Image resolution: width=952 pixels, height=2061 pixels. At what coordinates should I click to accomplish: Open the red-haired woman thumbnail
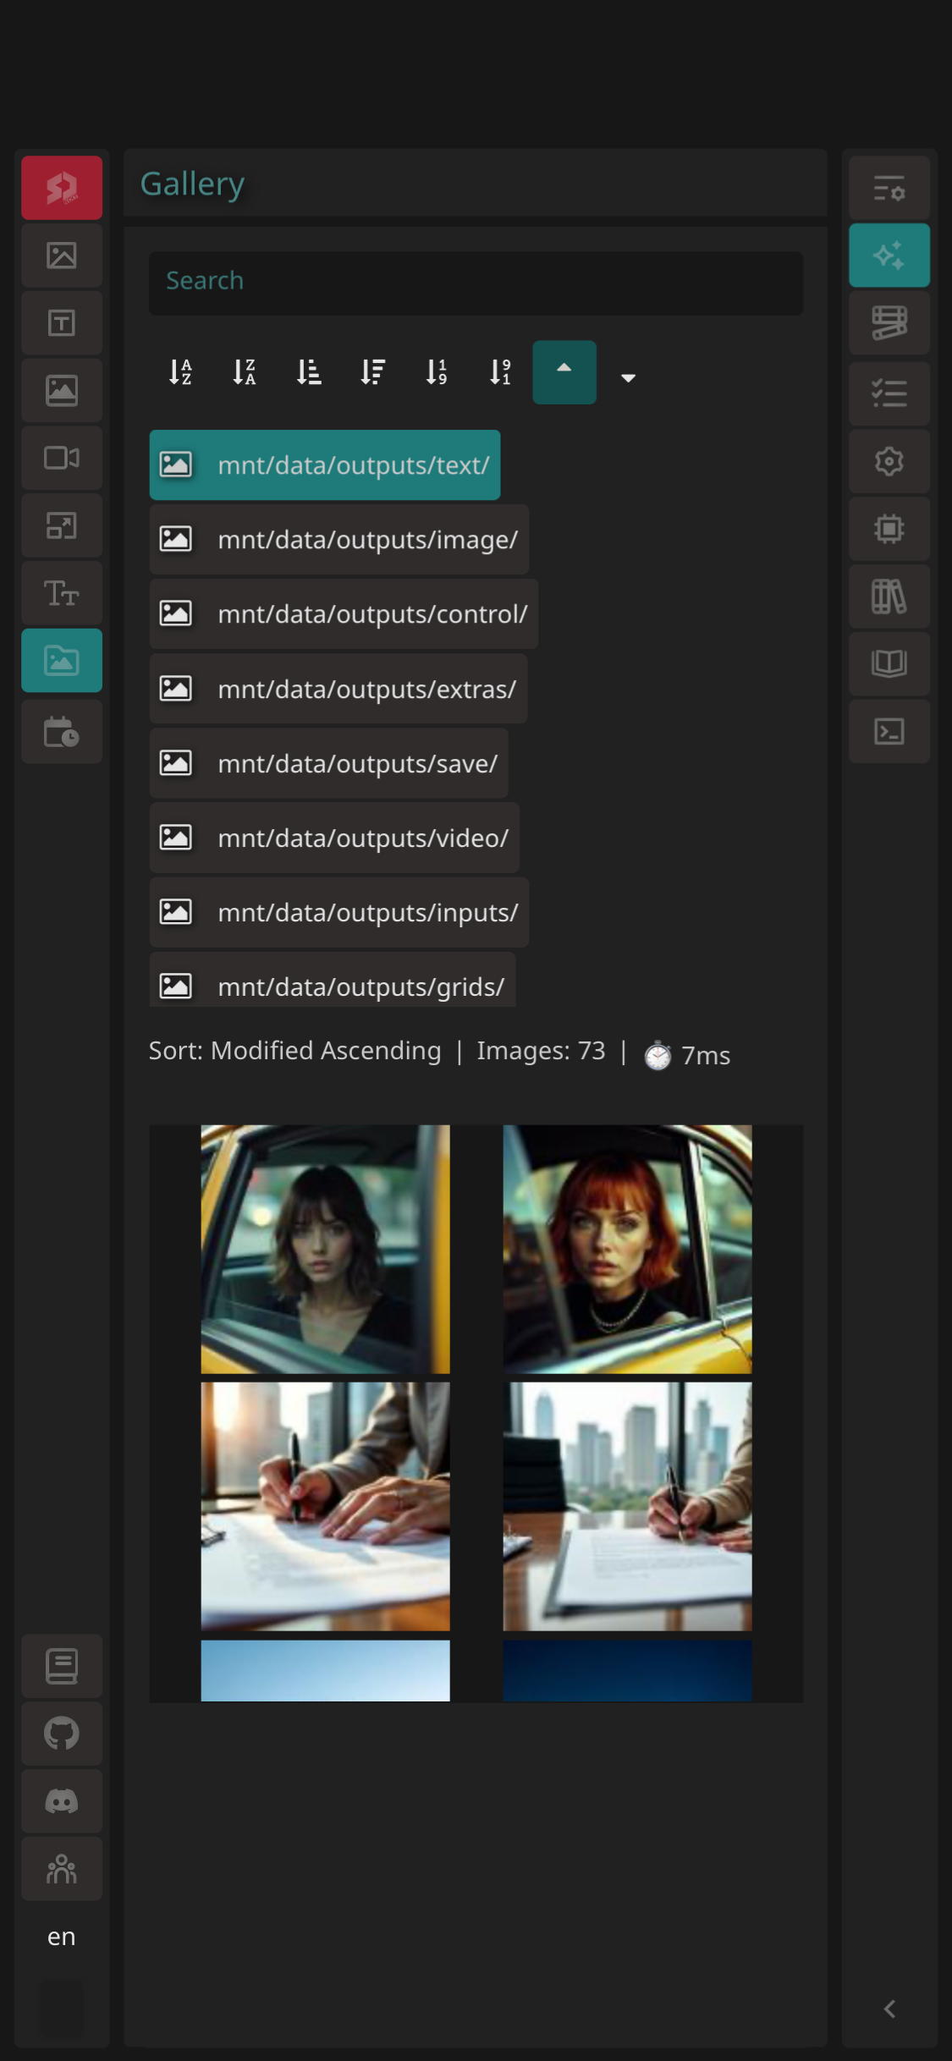point(627,1249)
